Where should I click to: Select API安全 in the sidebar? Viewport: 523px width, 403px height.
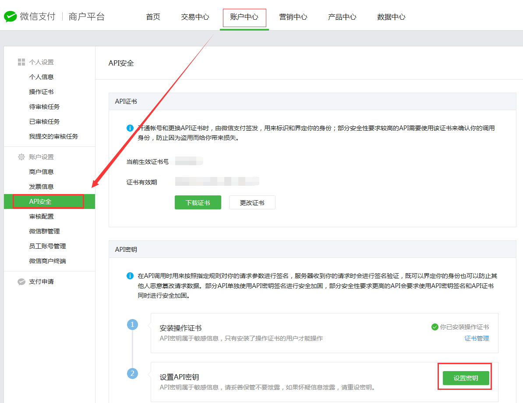[x=40, y=201]
